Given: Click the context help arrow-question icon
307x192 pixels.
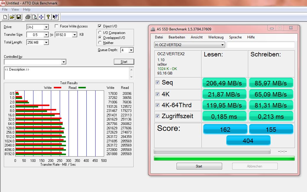Looking at the screenshot, I should click(55, 17).
